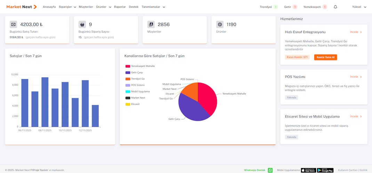Click the customers card icon

point(151,25)
